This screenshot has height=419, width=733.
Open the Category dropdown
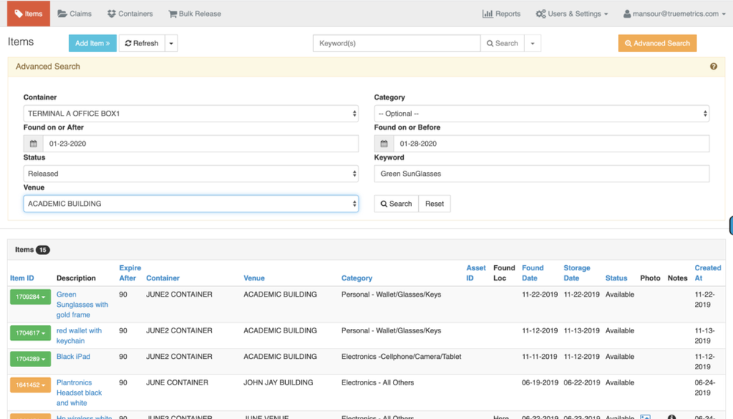coord(541,114)
